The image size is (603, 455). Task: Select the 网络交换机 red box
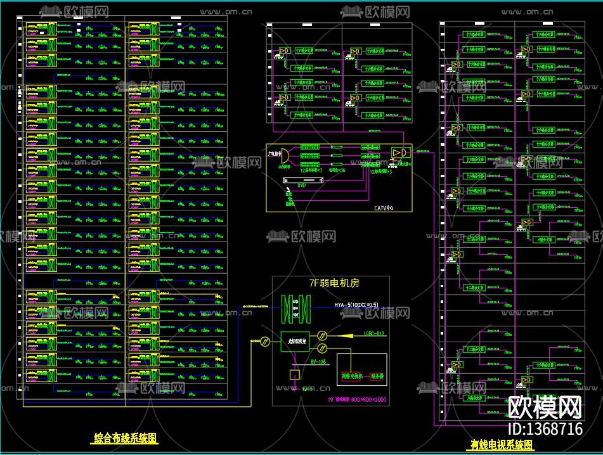(x=351, y=376)
